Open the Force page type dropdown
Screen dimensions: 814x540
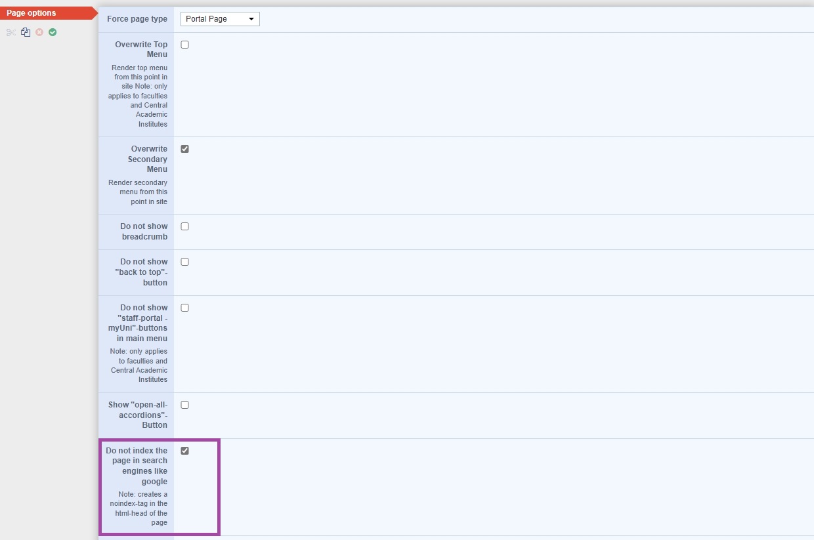tap(220, 19)
